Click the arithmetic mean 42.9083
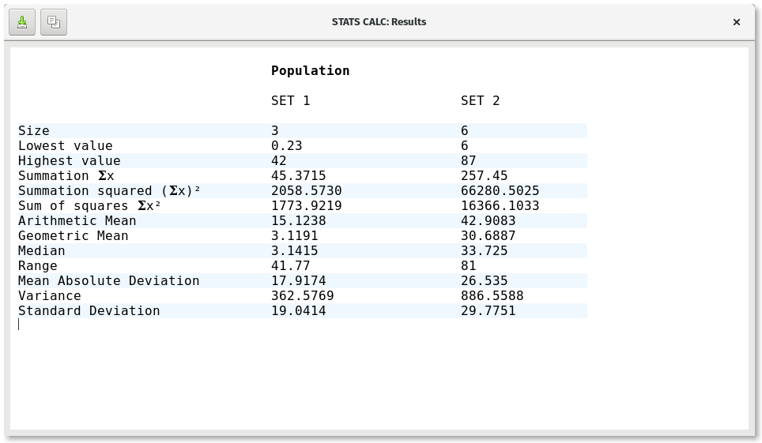Screen dimensions: 762x443 pos(488,221)
